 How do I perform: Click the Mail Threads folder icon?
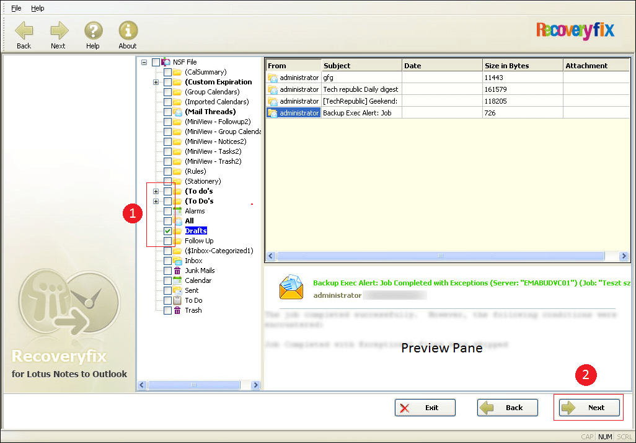(177, 112)
